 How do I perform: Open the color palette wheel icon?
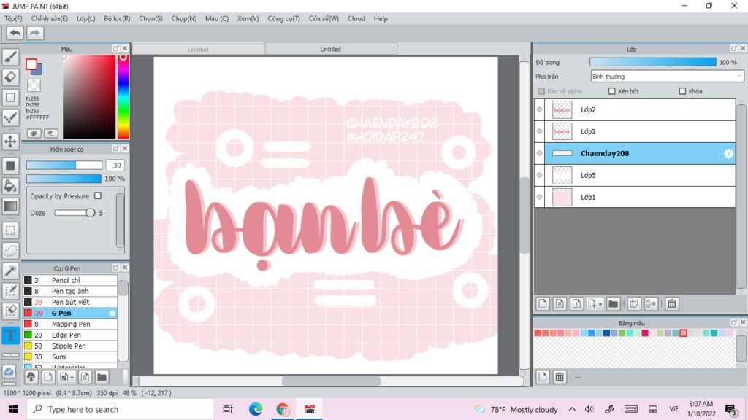[x=34, y=133]
